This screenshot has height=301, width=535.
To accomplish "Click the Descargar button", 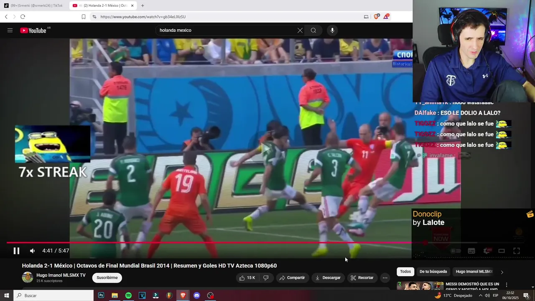I will coord(328,278).
